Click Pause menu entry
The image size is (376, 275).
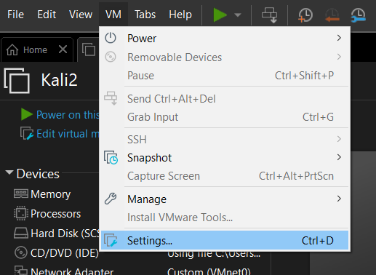click(x=225, y=76)
